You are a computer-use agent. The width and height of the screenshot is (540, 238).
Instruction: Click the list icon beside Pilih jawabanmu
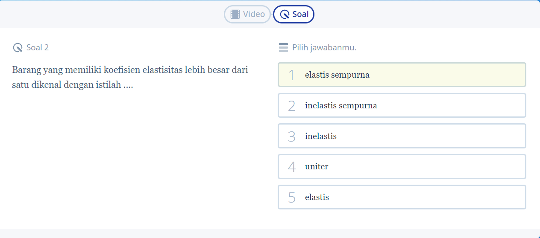point(283,47)
